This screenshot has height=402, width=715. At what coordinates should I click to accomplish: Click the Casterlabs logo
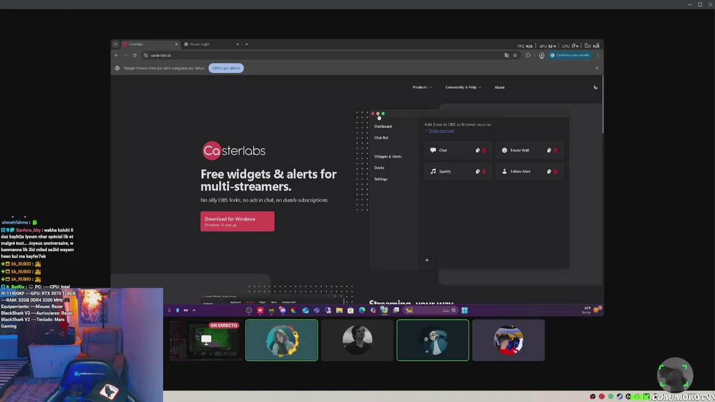tap(234, 150)
